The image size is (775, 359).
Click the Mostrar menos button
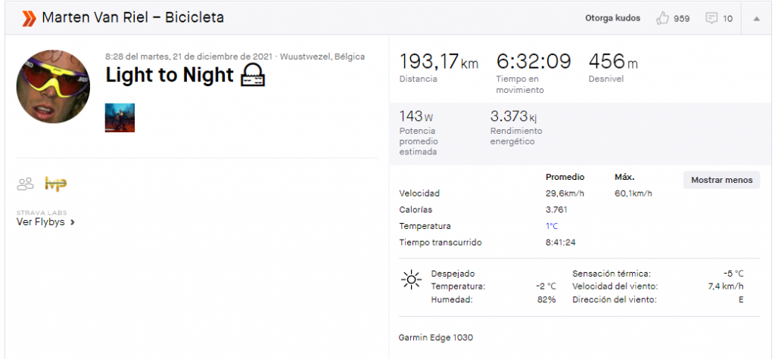pos(721,180)
